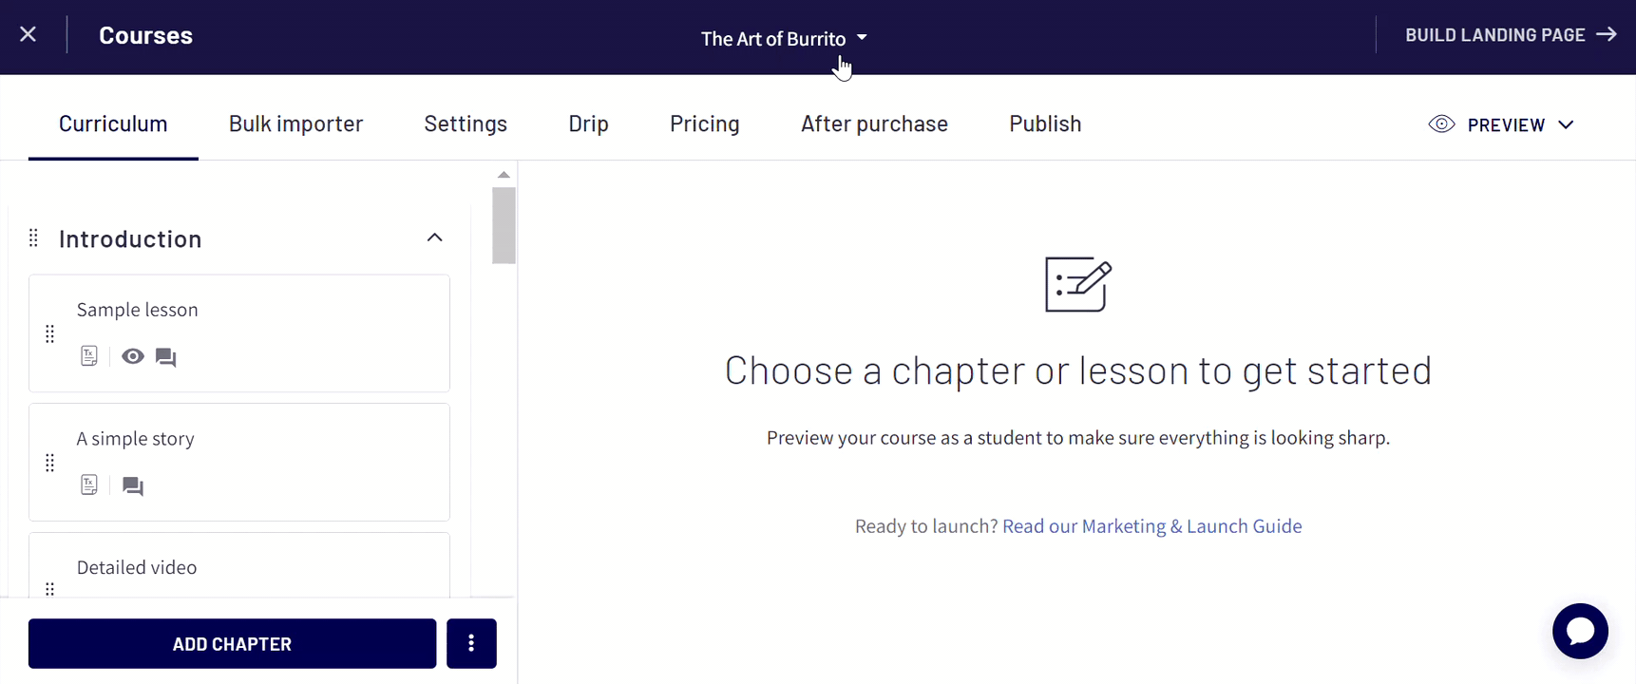Go to the Publish tab
Image resolution: width=1636 pixels, height=684 pixels.
click(1045, 123)
